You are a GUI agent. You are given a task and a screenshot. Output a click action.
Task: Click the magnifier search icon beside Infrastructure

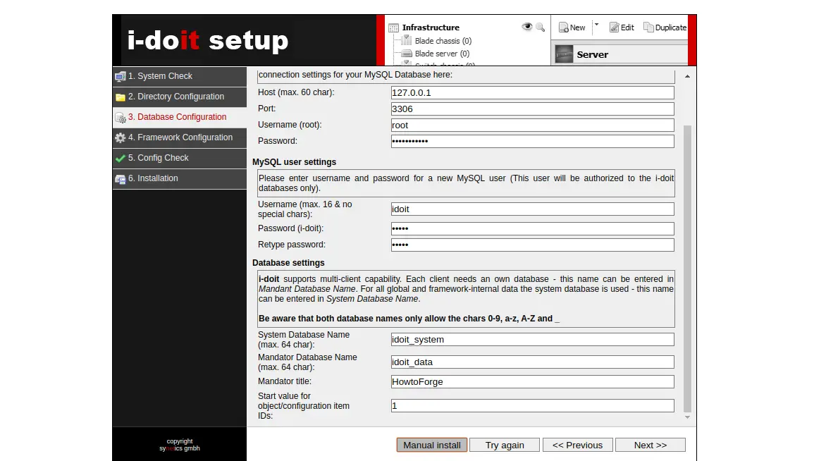click(x=541, y=27)
